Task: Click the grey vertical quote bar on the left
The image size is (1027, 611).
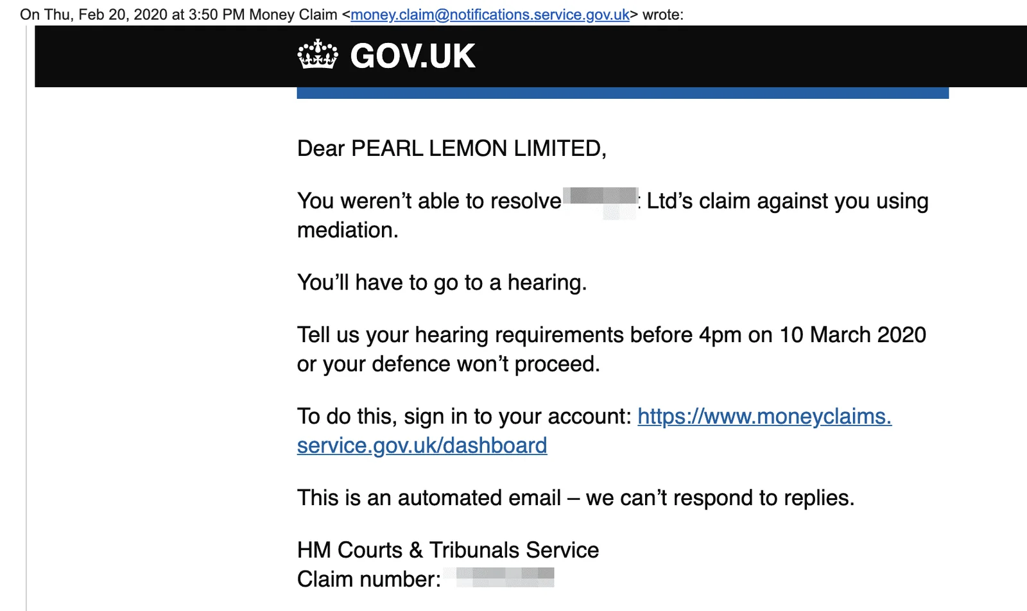Action: [26, 318]
